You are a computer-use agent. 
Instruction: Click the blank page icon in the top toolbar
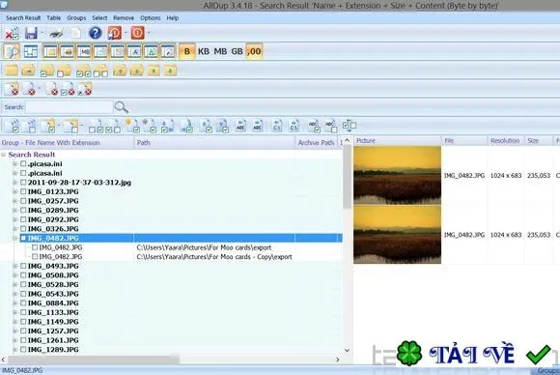click(75, 33)
